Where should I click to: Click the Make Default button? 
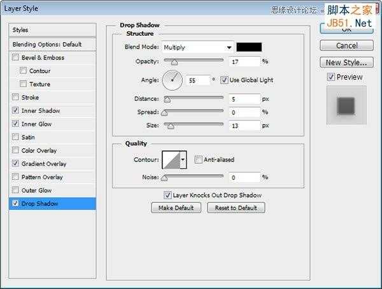click(176, 208)
